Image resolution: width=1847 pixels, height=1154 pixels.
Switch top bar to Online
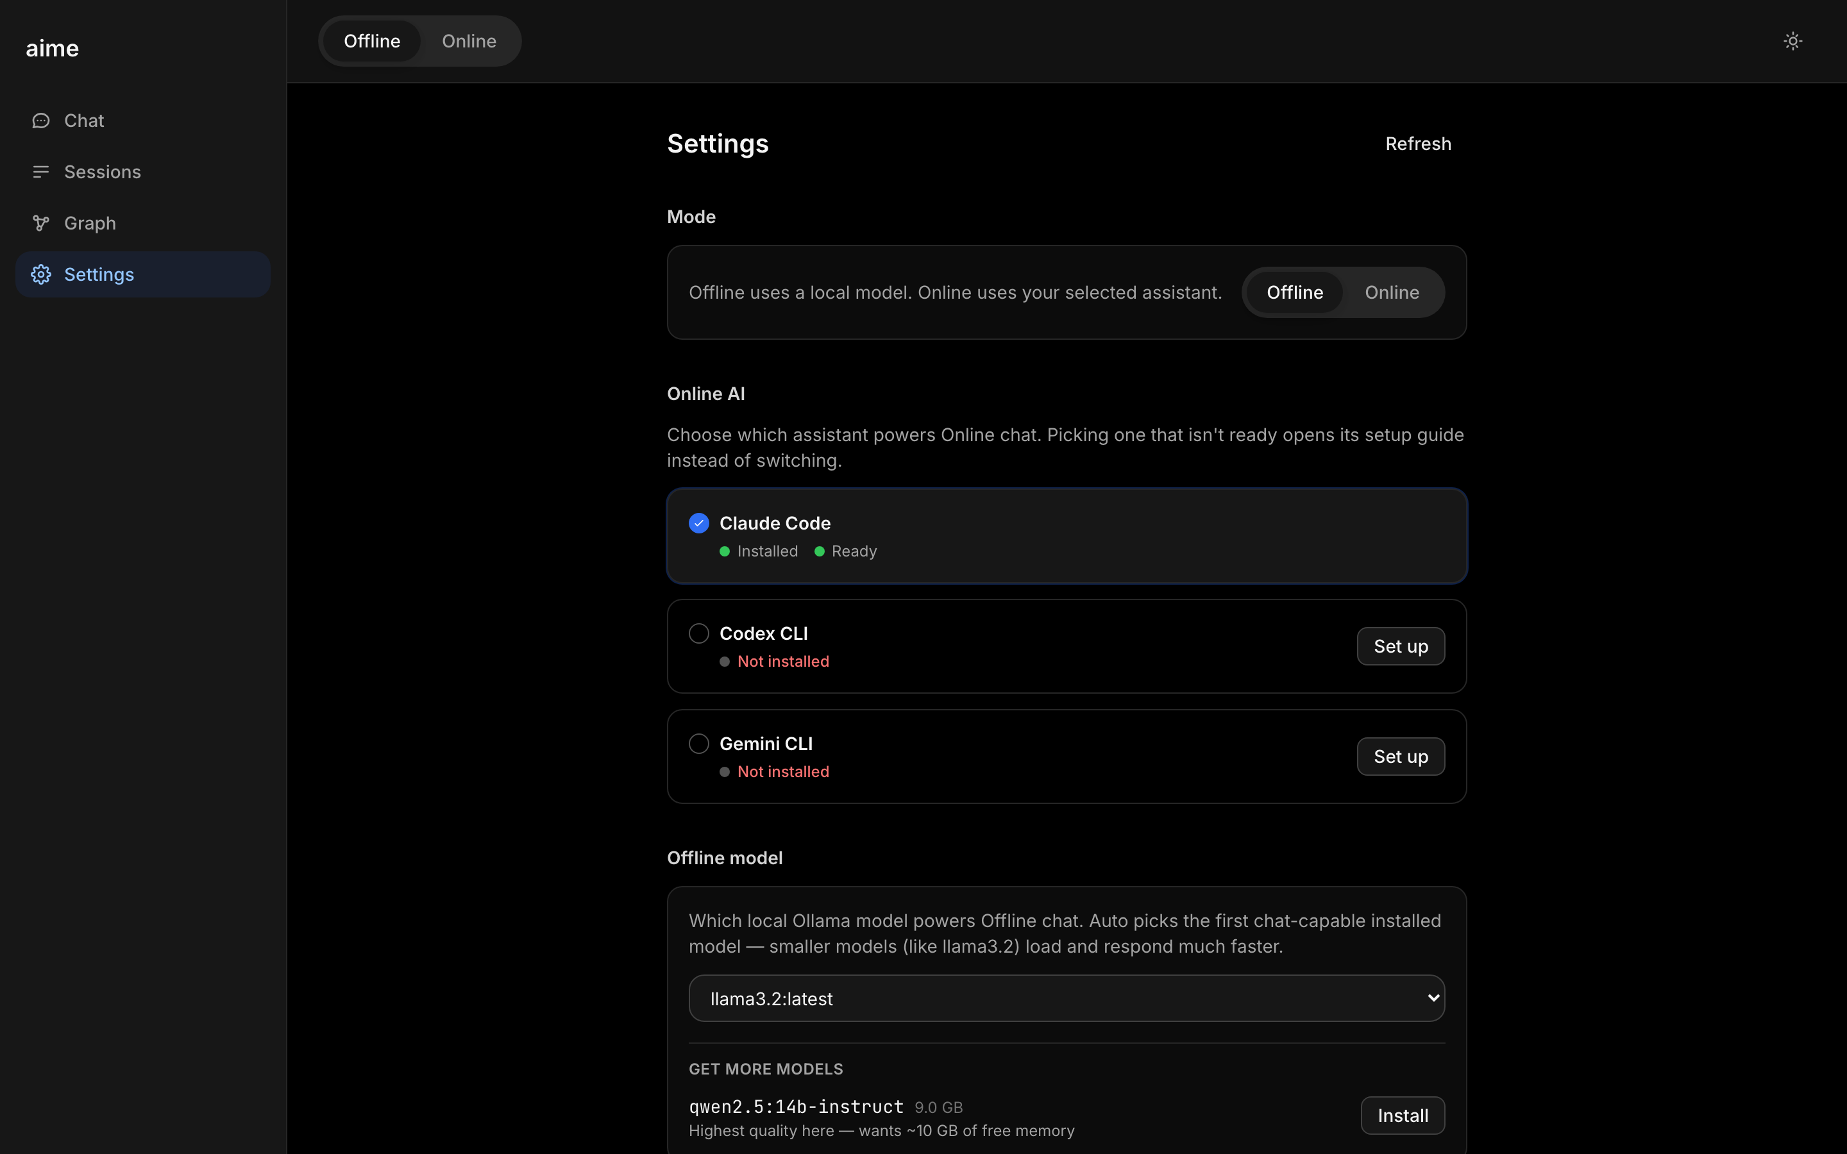coord(469,41)
